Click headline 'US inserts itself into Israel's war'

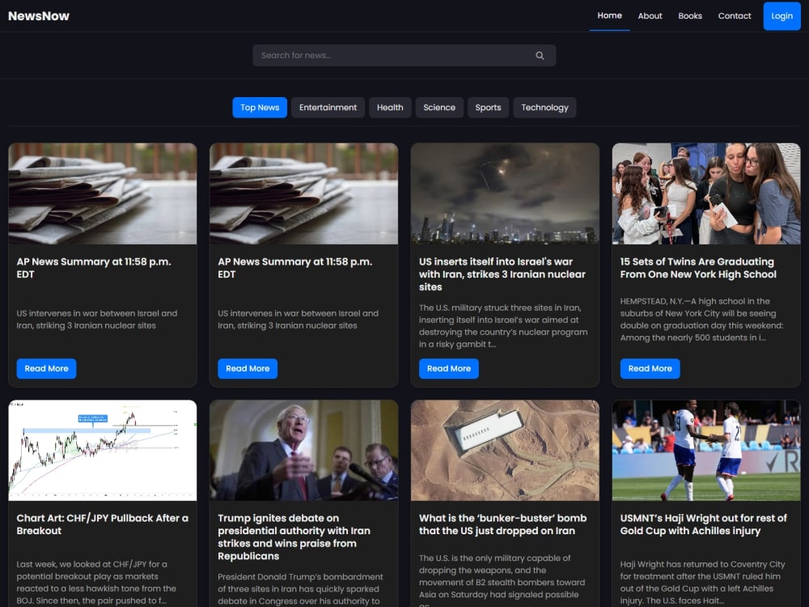click(502, 274)
